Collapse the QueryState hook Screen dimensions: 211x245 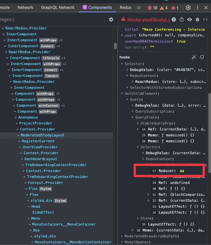coord(133,117)
